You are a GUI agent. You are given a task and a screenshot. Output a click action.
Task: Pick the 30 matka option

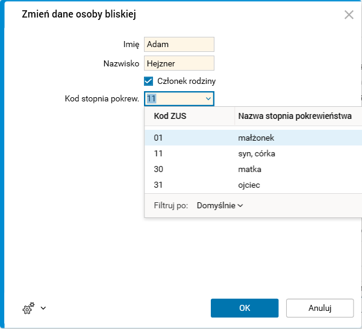coord(253,169)
